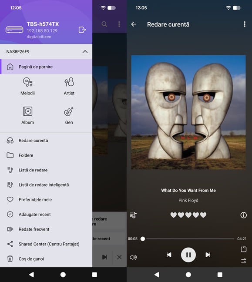Tap Android back button on right phone
Image resolution: width=252 pixels, height=282 pixels.
[x=157, y=275]
